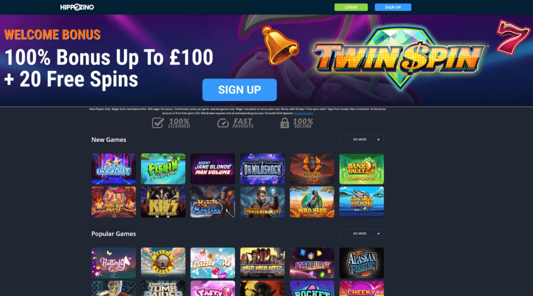Launch the Golden Hook game

pyautogui.click(x=362, y=202)
